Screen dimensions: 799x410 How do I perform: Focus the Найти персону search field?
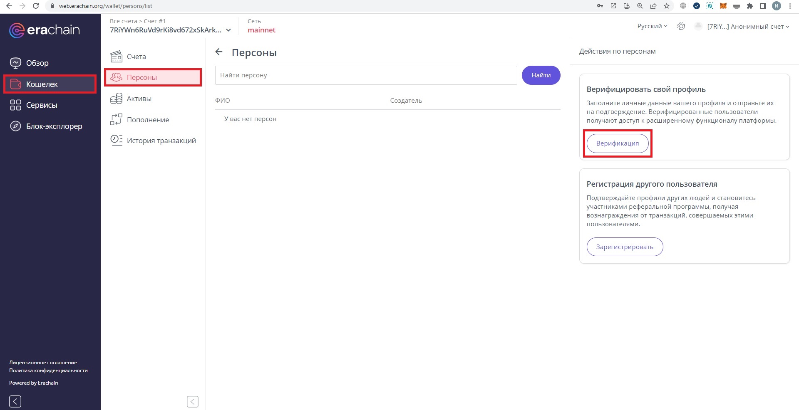pos(366,75)
